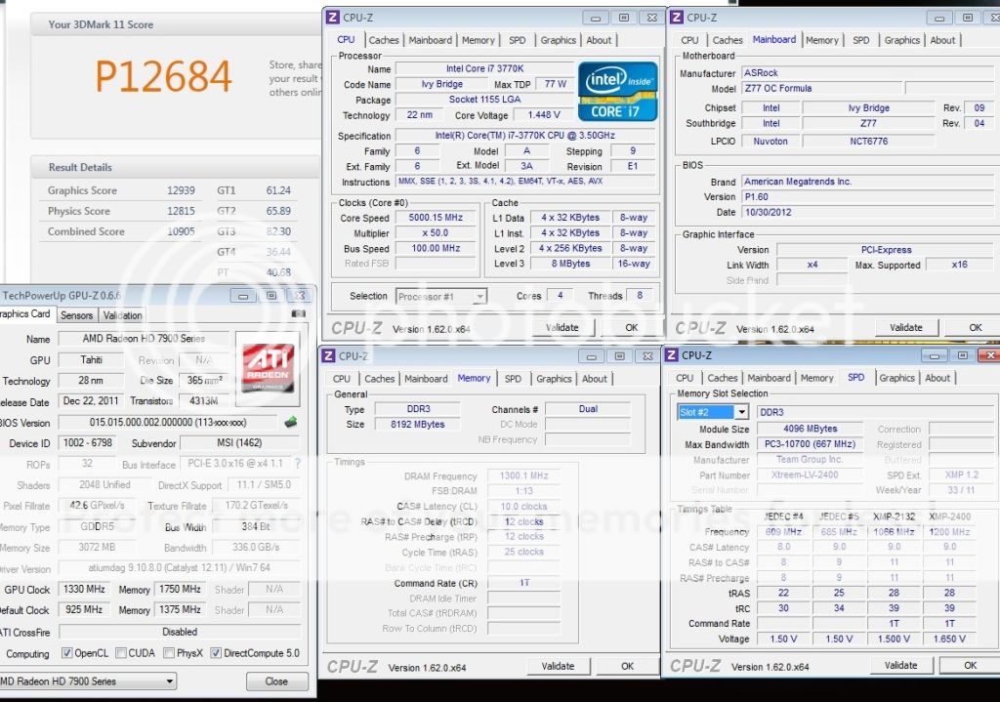Toggle the PhysX checkbox
This screenshot has width=1000, height=702.
click(170, 653)
